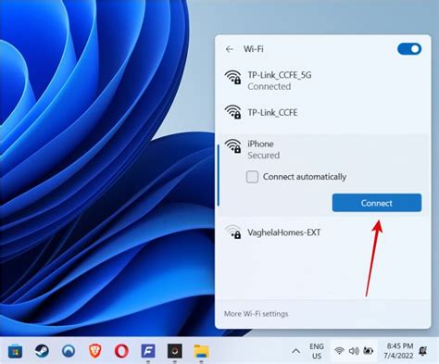439x364 pixels.
Task: Select the TP-Link_CCFE network
Action: [x=323, y=112]
